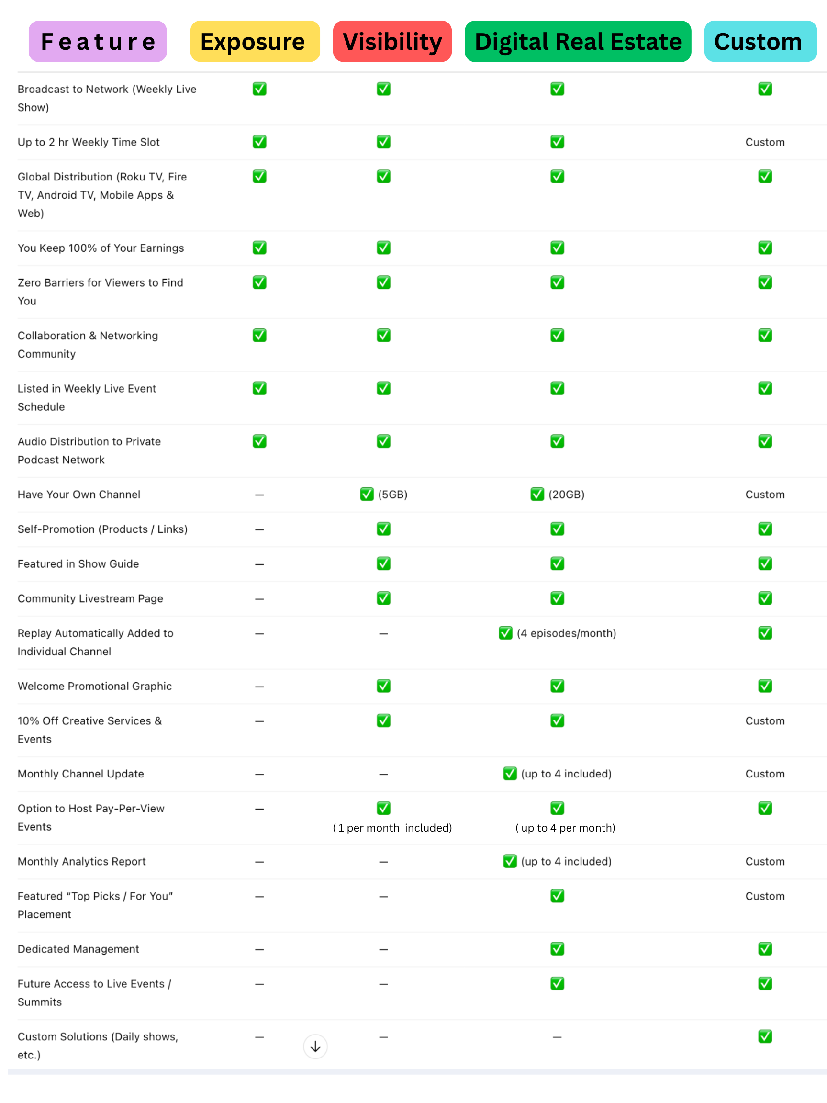Click the Exposure dash for Self-Promotion row
This screenshot has height=1103, width=827.
point(259,529)
